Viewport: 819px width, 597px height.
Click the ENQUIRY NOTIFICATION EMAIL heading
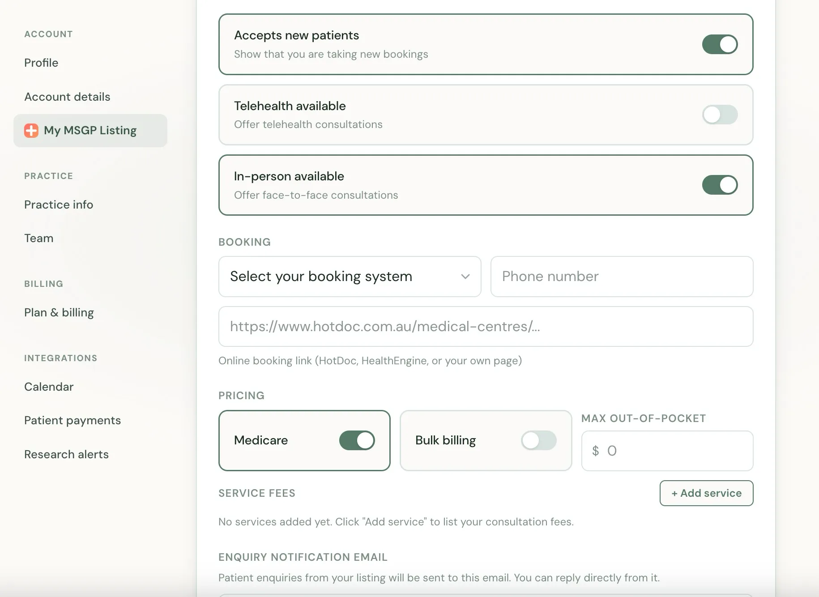(303, 557)
